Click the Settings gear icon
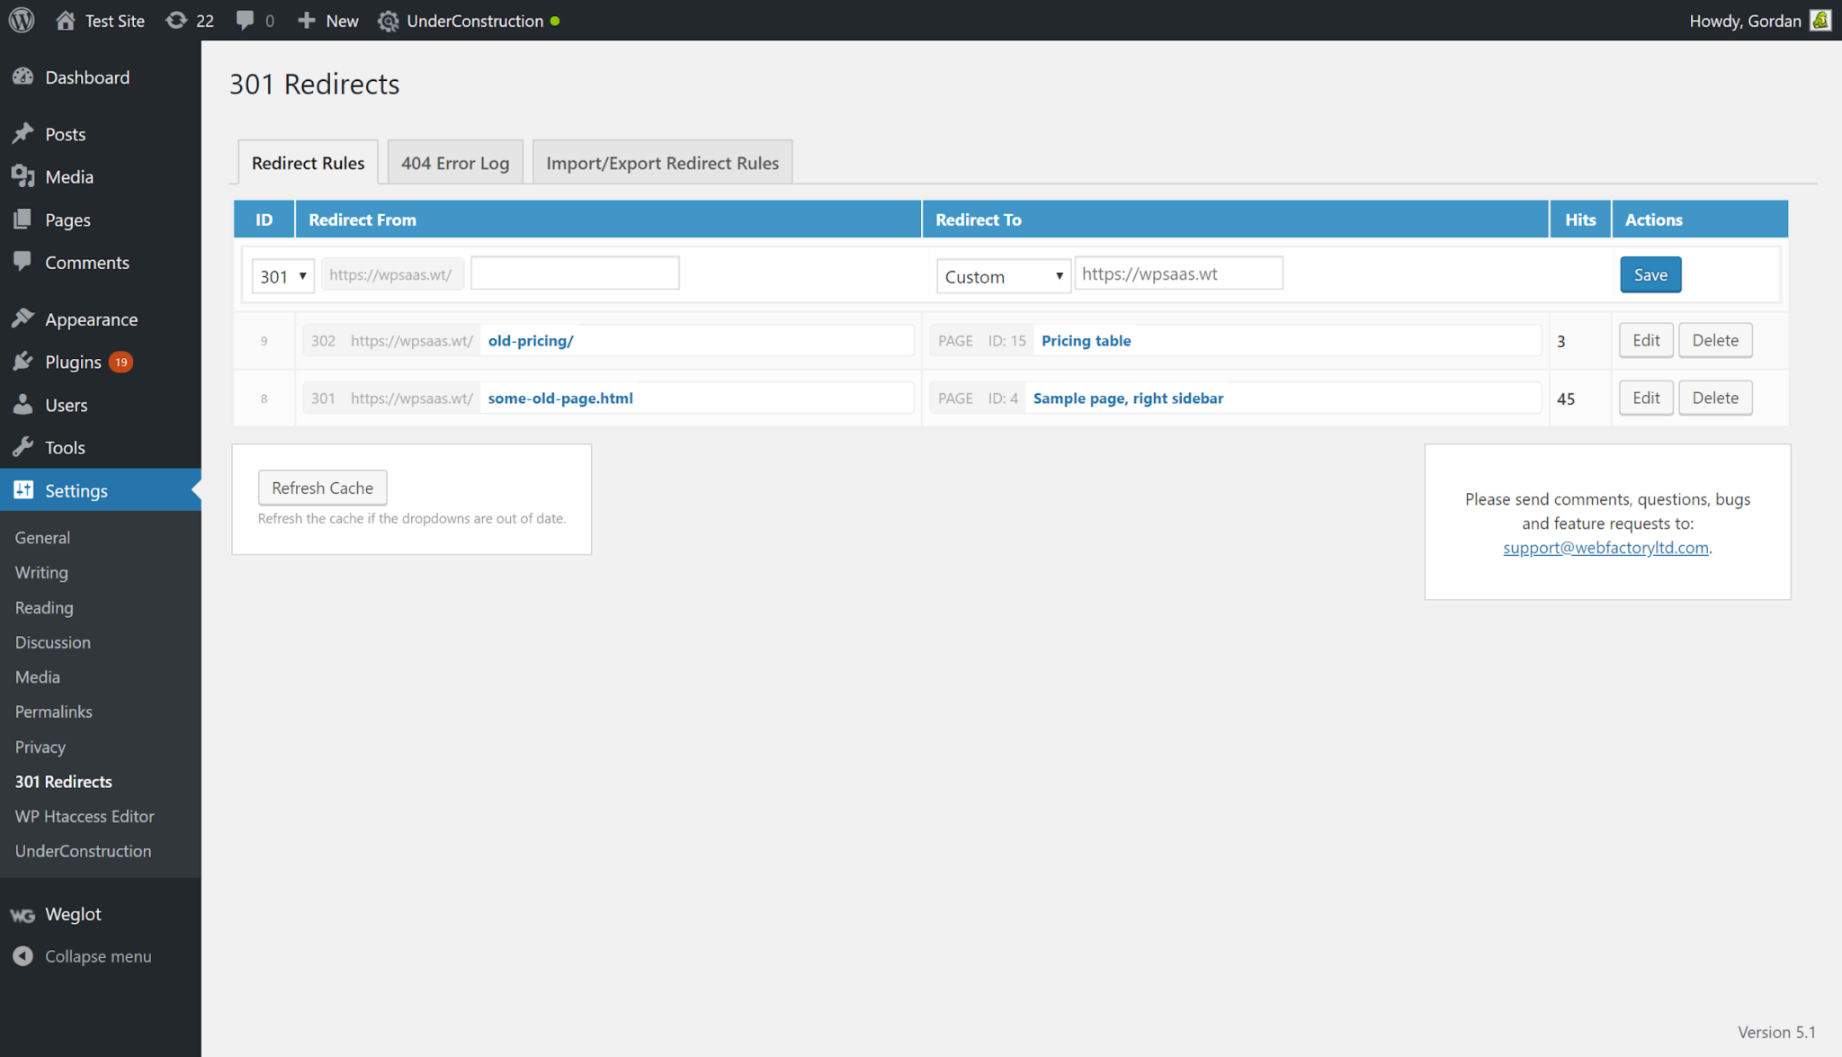Screen dimensions: 1842x1057 [x=22, y=488]
